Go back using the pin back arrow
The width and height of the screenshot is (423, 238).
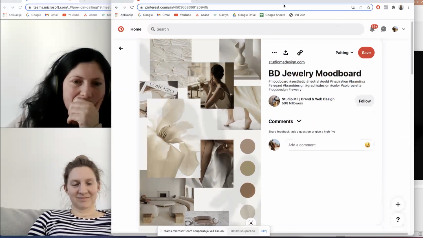tap(121, 48)
